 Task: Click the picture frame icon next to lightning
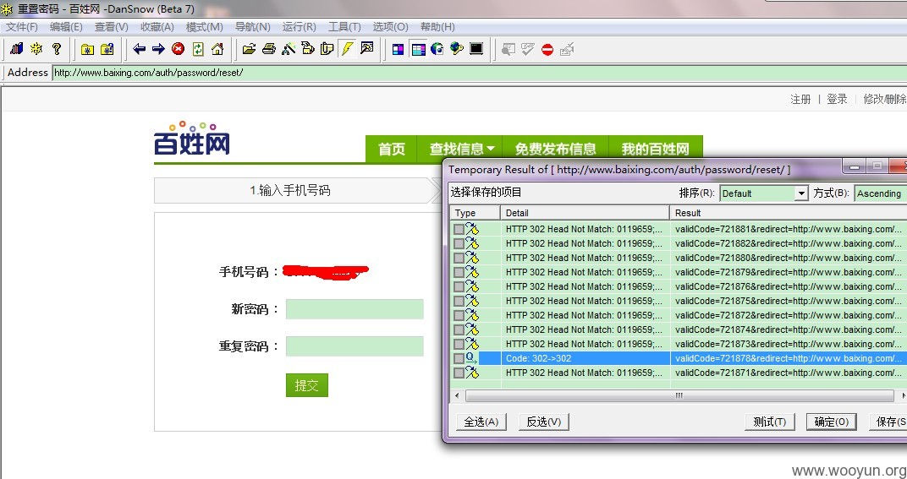pos(366,49)
